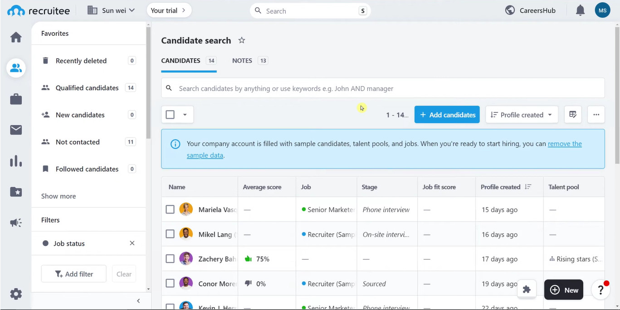The image size is (620, 310).
Task: Toggle the select-all candidates checkbox
Action: (x=170, y=115)
